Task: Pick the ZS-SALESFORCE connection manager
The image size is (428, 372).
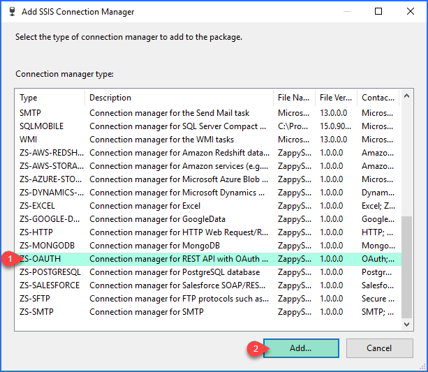Action: click(x=208, y=285)
